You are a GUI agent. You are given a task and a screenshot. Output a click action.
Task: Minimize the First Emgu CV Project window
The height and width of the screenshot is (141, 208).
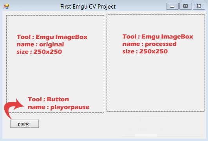[172, 6]
